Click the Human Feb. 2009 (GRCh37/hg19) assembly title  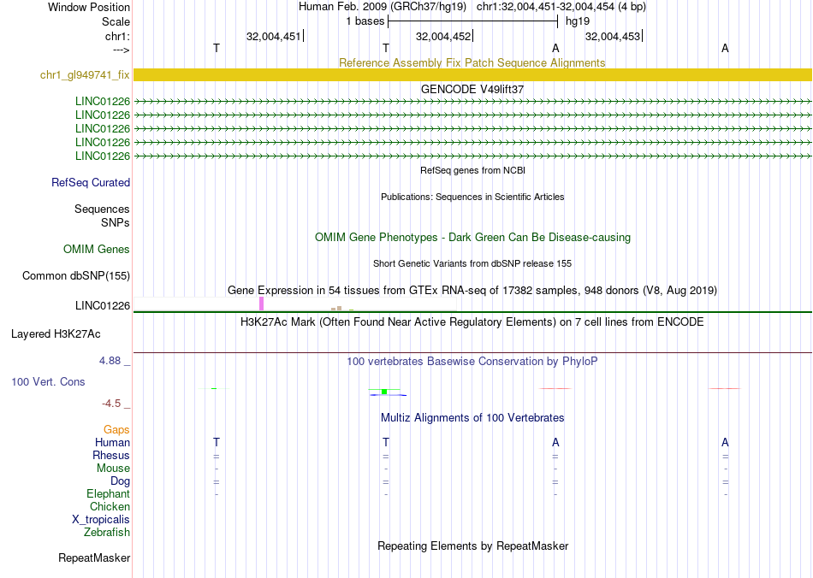tap(383, 7)
